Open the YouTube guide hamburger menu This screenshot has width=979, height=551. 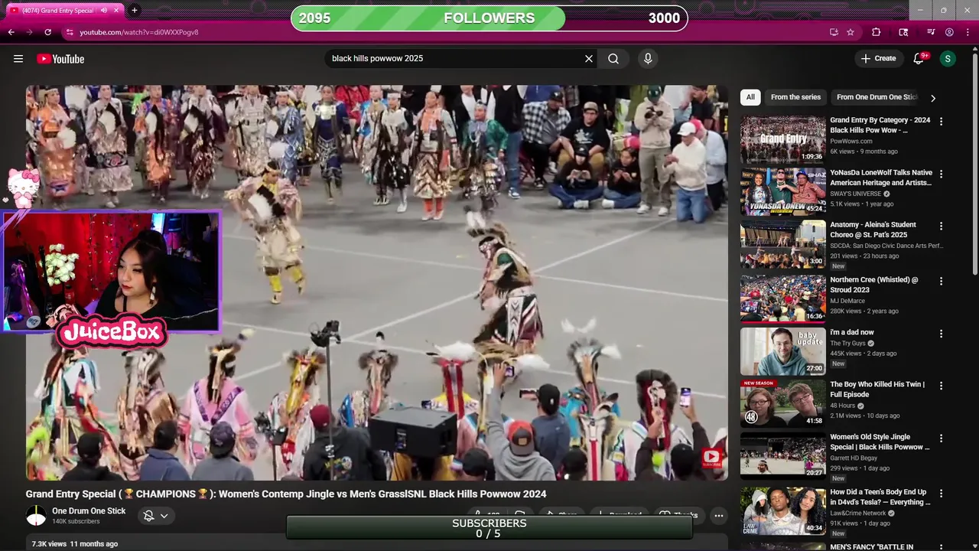(18, 58)
